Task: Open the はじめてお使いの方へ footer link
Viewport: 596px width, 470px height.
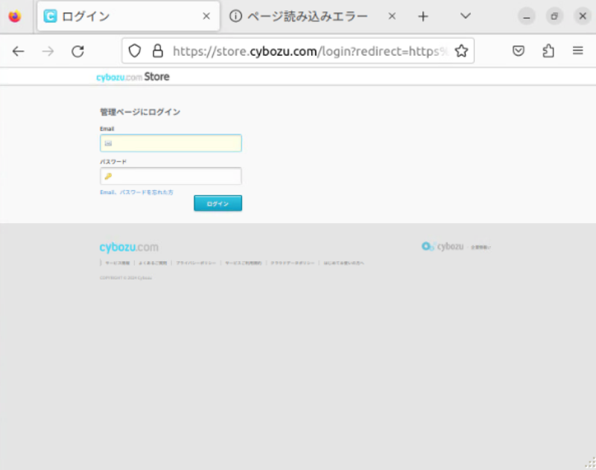Action: [343, 263]
